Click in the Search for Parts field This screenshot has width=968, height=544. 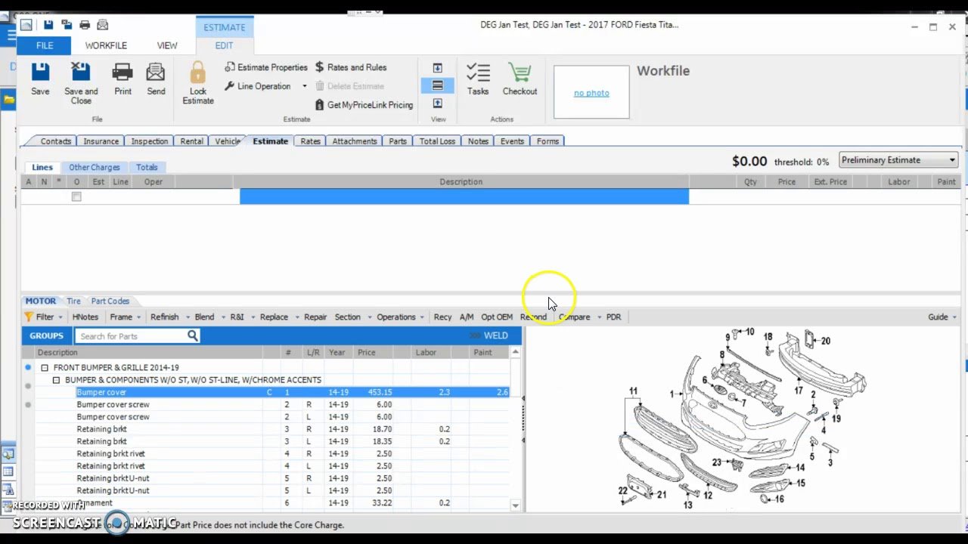(x=132, y=336)
